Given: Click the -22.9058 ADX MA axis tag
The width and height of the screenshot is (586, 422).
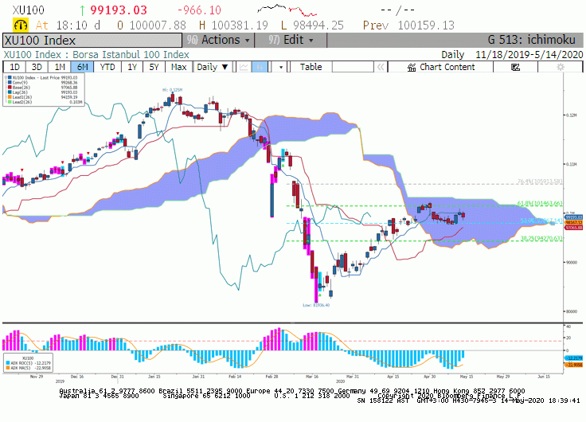Looking at the screenshot, I should click(x=574, y=365).
